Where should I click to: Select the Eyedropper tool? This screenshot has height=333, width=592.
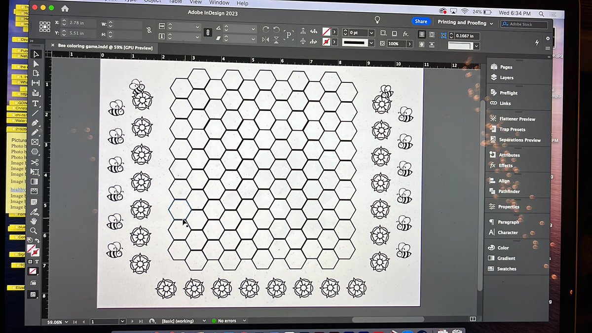[34, 211]
